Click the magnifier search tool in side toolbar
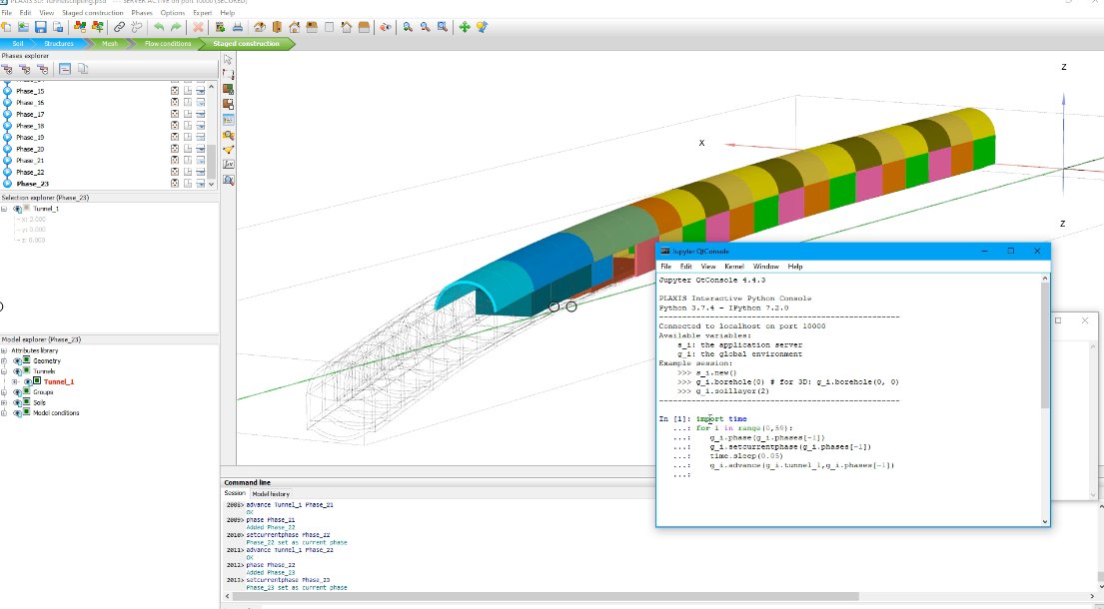This screenshot has width=1104, height=609. 228,135
